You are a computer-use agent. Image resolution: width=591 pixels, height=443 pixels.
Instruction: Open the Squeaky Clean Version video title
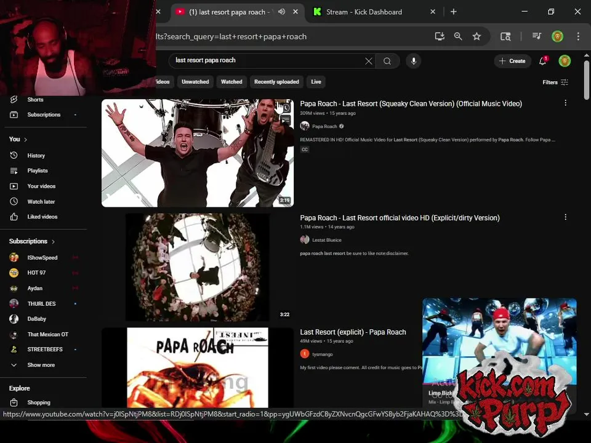tap(411, 103)
